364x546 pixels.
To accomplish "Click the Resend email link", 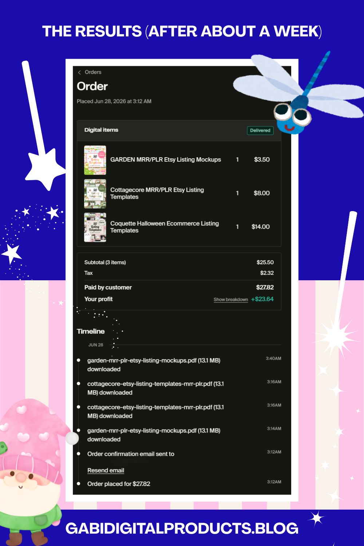I will coord(106,470).
